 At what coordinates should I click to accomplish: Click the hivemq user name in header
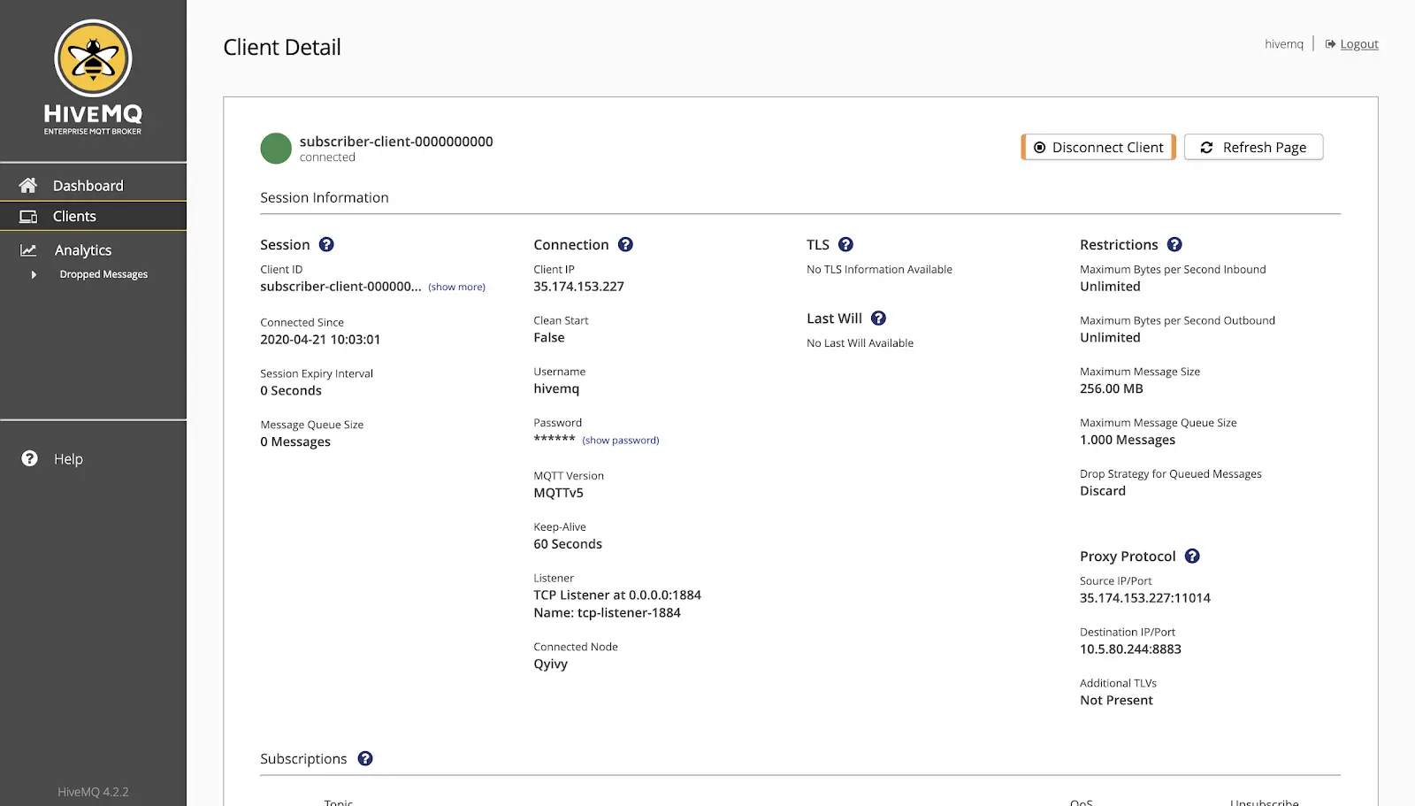coord(1284,44)
